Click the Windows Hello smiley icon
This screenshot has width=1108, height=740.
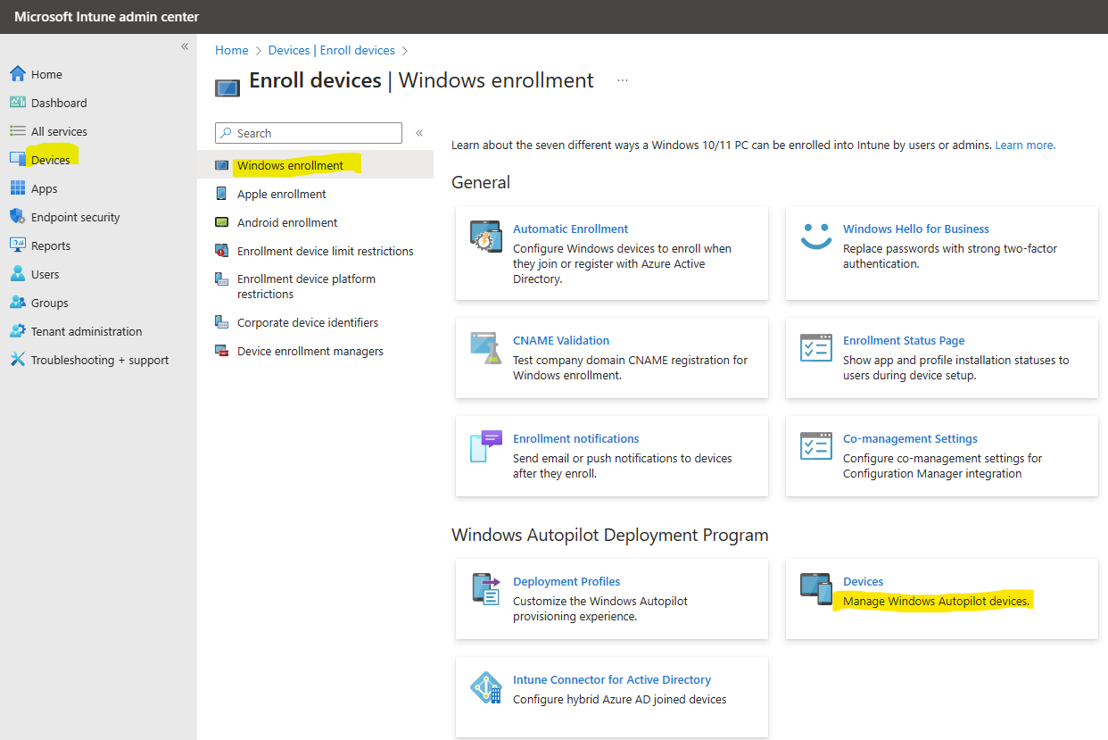pyautogui.click(x=815, y=235)
